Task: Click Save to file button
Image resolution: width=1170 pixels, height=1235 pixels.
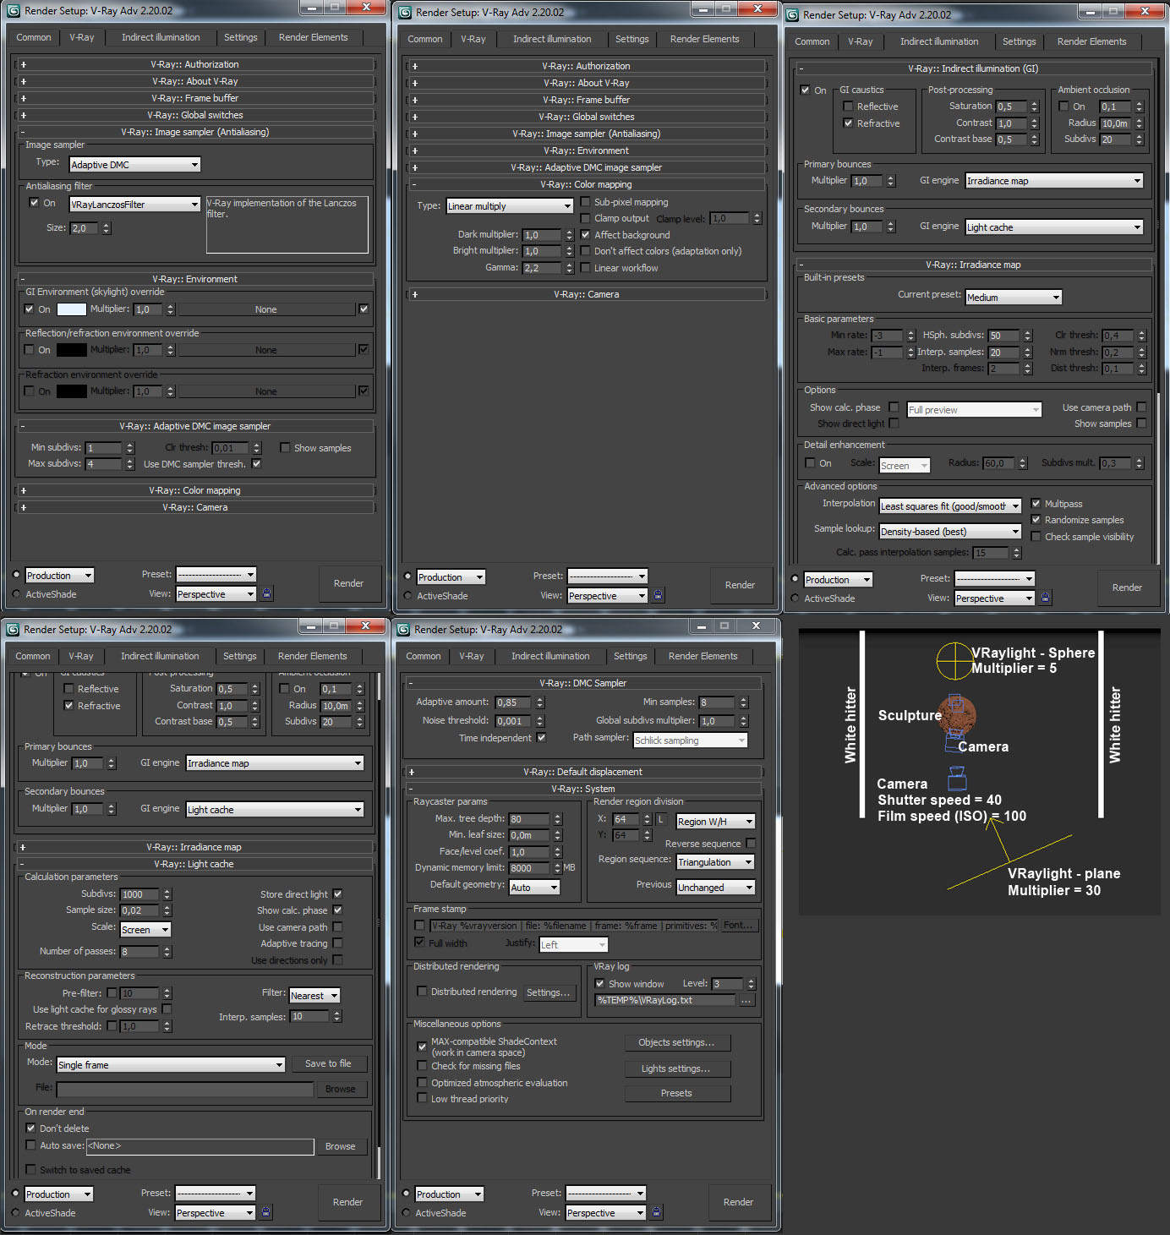Action: (328, 1063)
